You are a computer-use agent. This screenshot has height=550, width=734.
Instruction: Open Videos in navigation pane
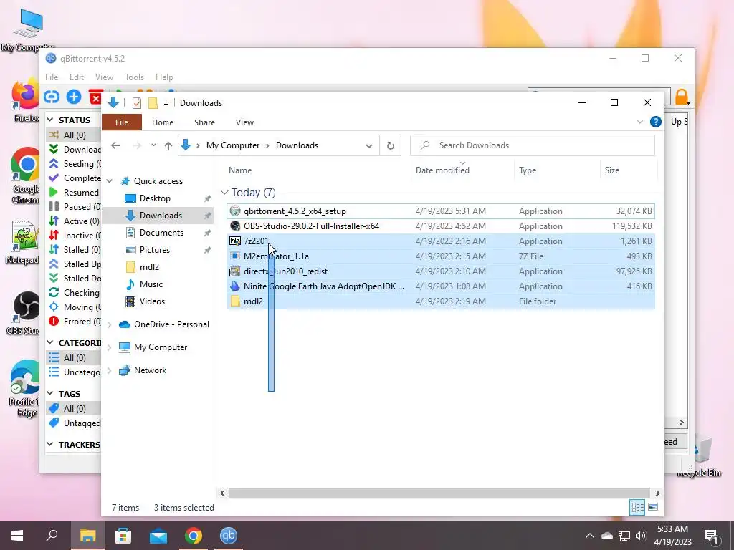point(152,301)
